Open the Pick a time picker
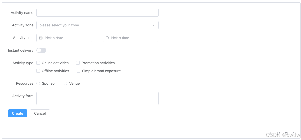 131,38
